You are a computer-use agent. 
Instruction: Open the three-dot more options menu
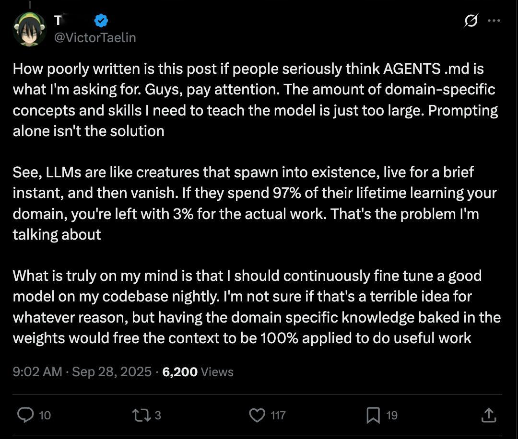[x=494, y=21]
